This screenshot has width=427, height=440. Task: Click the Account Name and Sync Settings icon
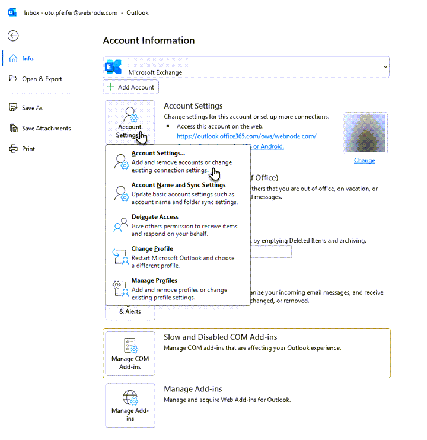click(121, 193)
